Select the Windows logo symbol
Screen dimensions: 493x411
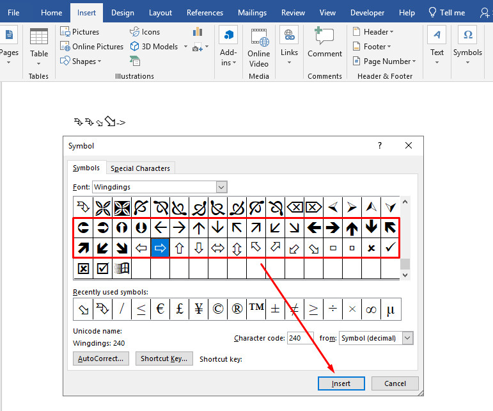[122, 268]
